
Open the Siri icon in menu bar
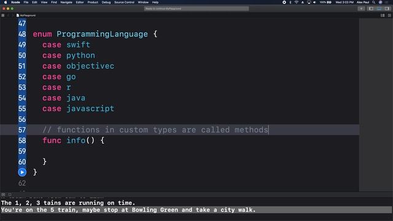(381, 2)
